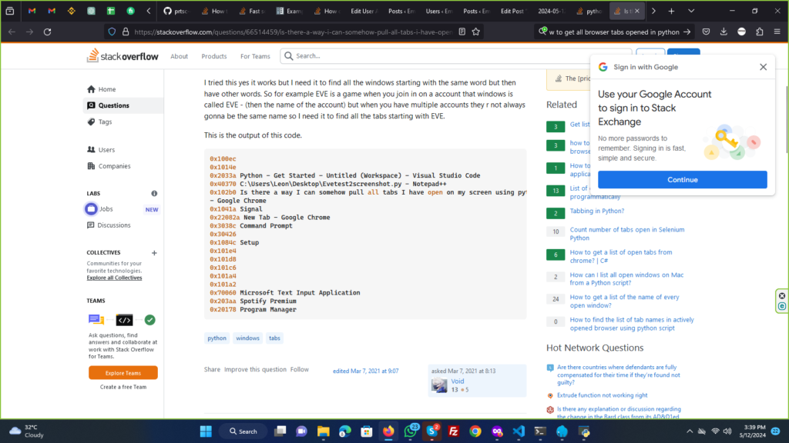Open the Tags page in sidebar
This screenshot has height=443, width=789.
(x=105, y=122)
